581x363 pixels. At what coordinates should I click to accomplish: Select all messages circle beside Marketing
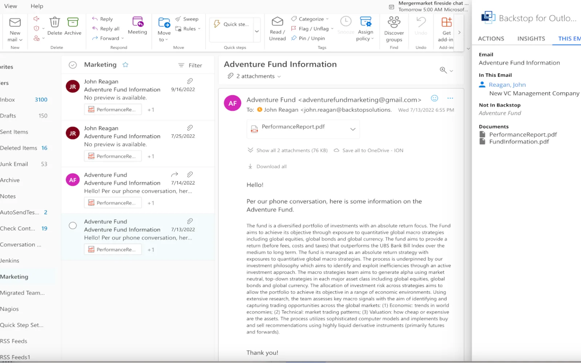(73, 65)
